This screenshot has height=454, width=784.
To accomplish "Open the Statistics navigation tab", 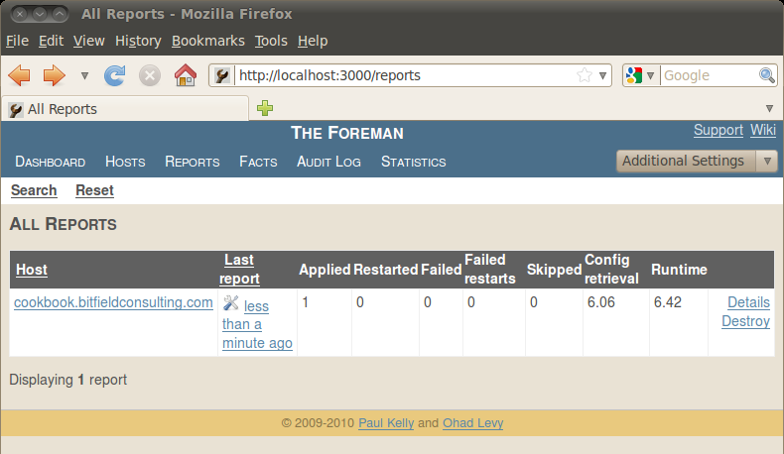I will point(413,162).
